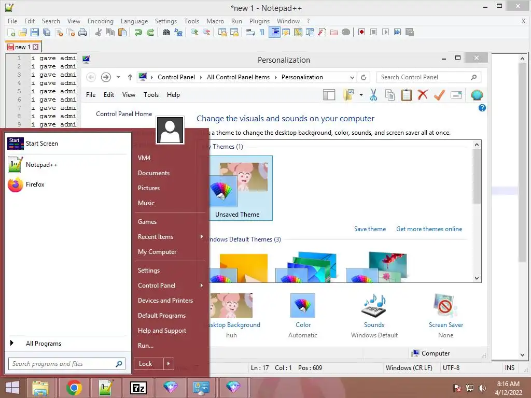Open the Sounds settings link
This screenshot has height=398, width=531.
click(374, 325)
